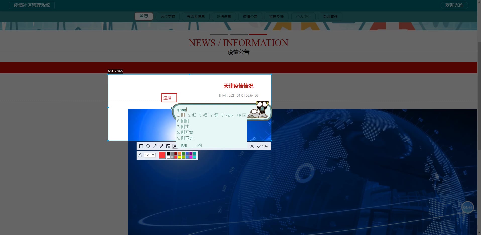The width and height of the screenshot is (481, 235).
Task: Cancel the screenshot with the X icon
Action: pyautogui.click(x=252, y=146)
